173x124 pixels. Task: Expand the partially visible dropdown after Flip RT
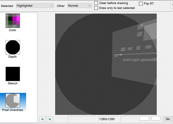172,6
